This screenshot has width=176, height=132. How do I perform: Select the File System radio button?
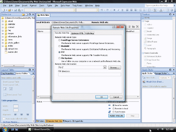click(59, 58)
